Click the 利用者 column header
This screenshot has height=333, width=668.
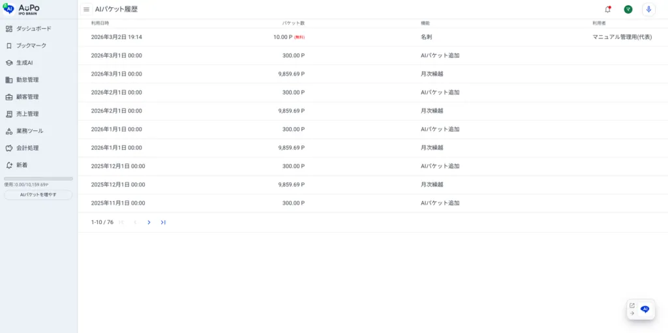pos(600,23)
